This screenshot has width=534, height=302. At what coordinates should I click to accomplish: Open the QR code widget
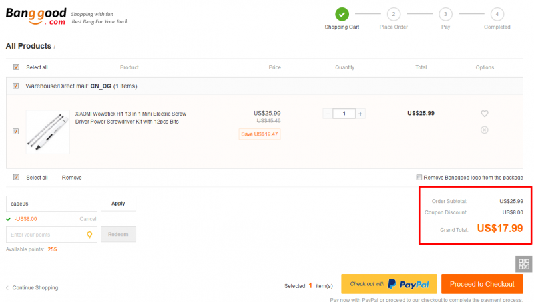pyautogui.click(x=524, y=264)
